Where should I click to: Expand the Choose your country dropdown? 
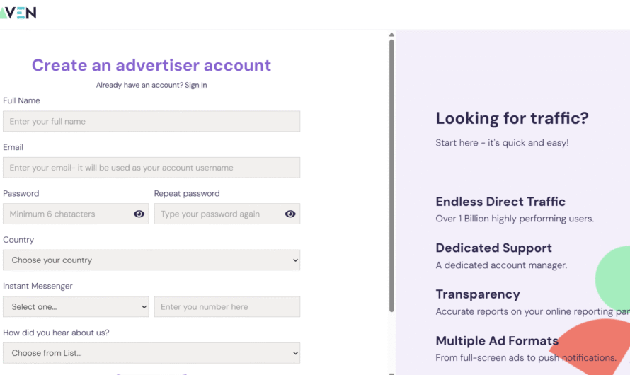pos(151,260)
